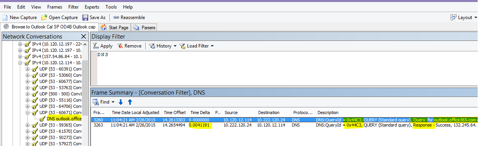This screenshot has height=146, width=478.
Task: Close the Network Conversations panel
Action: (x=84, y=37)
